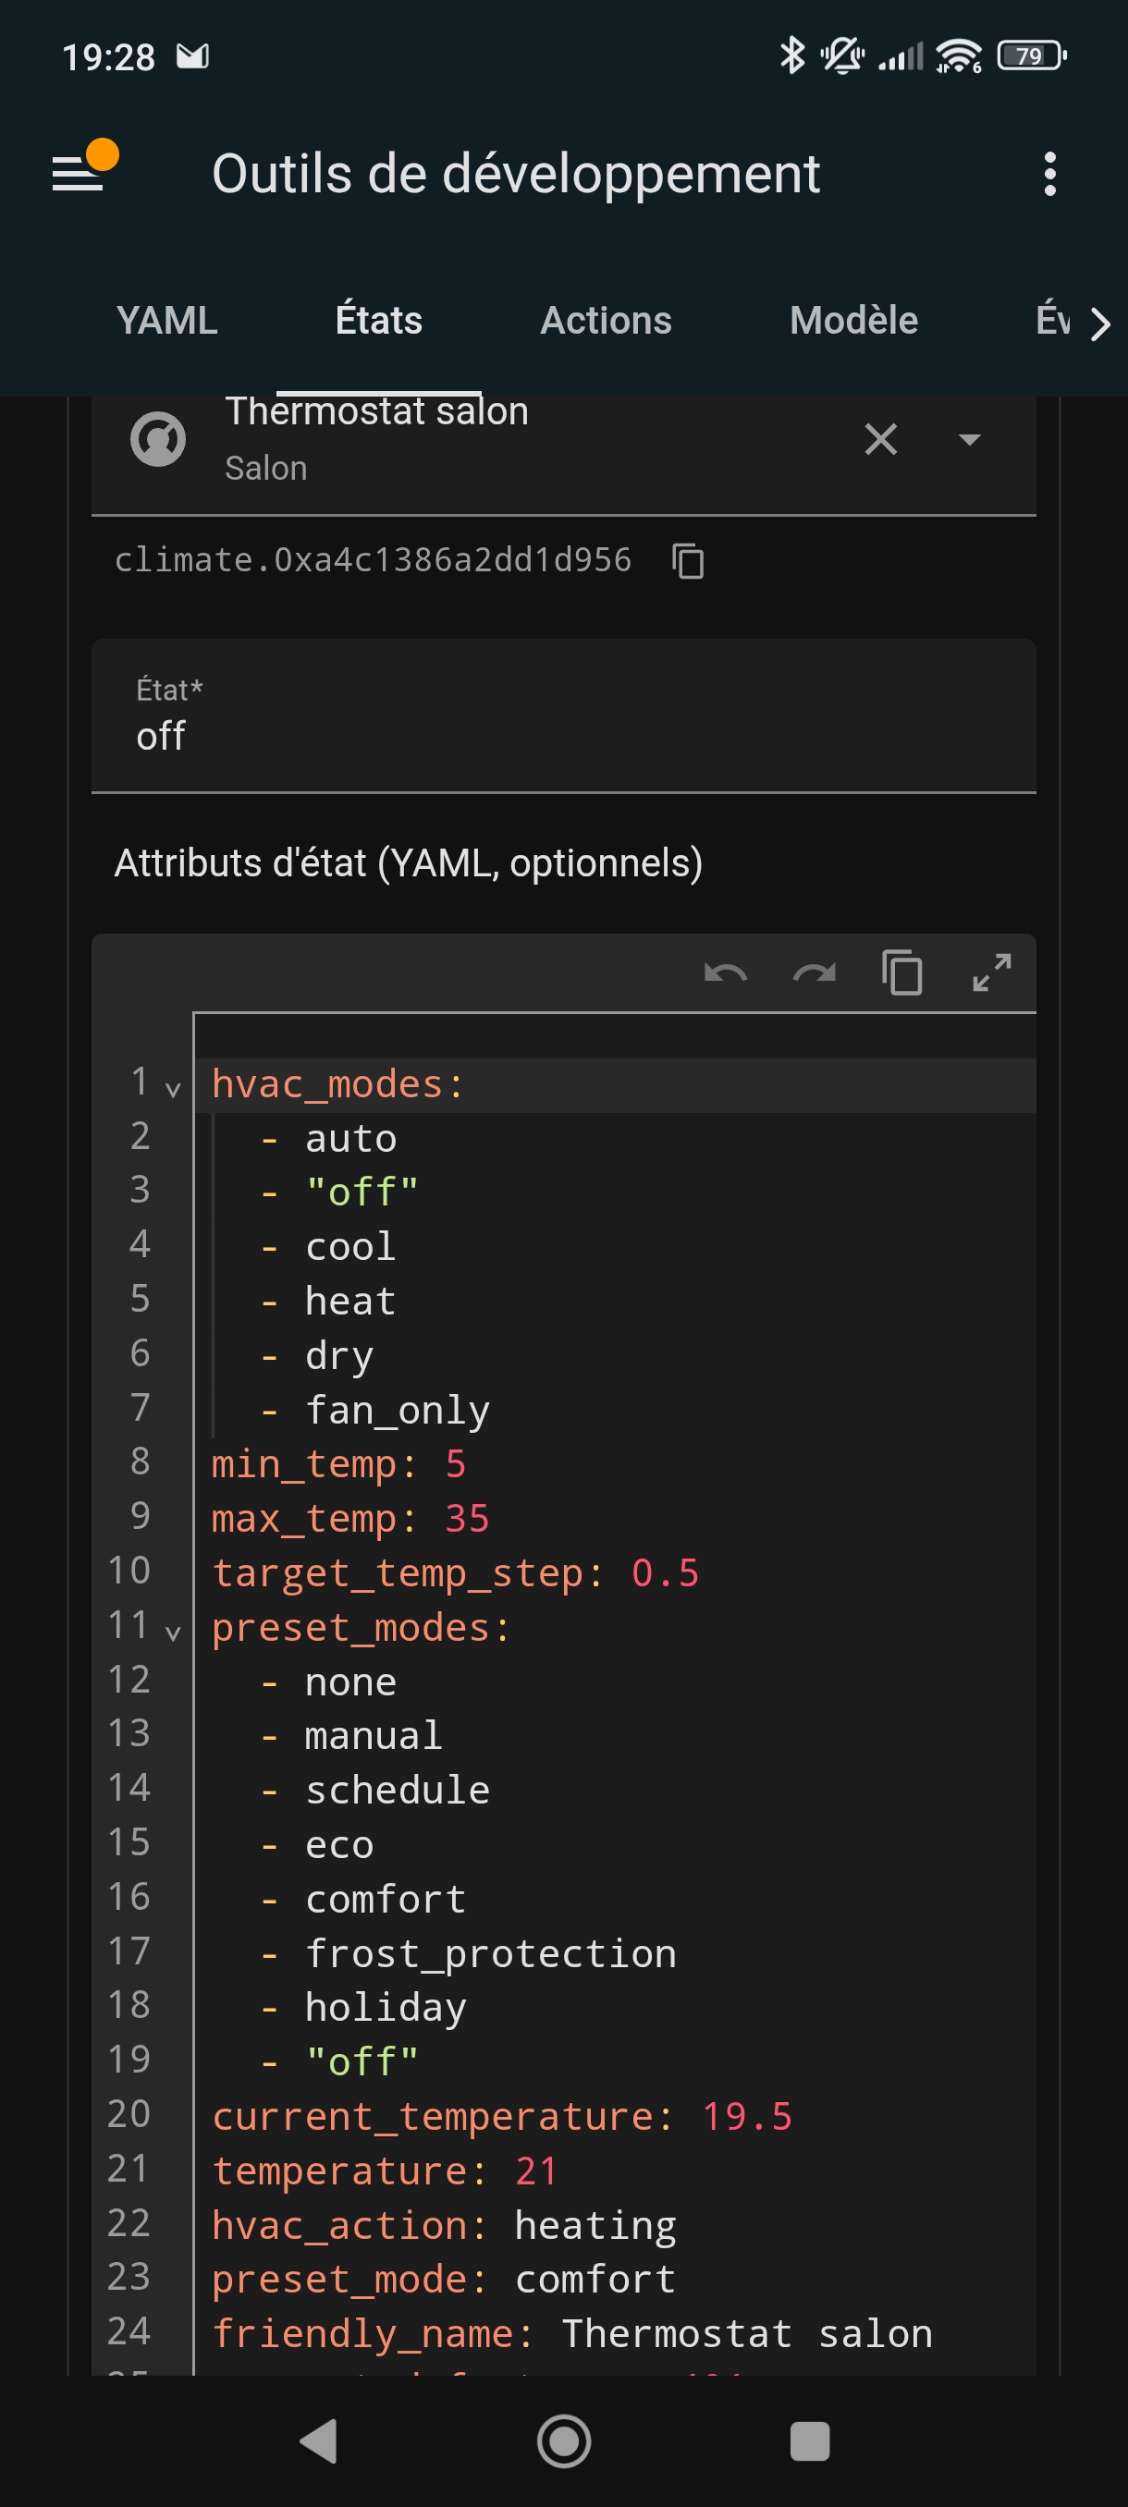The height and width of the screenshot is (2507, 1128).
Task: Open the three-dot overflow menu
Action: point(1048,174)
